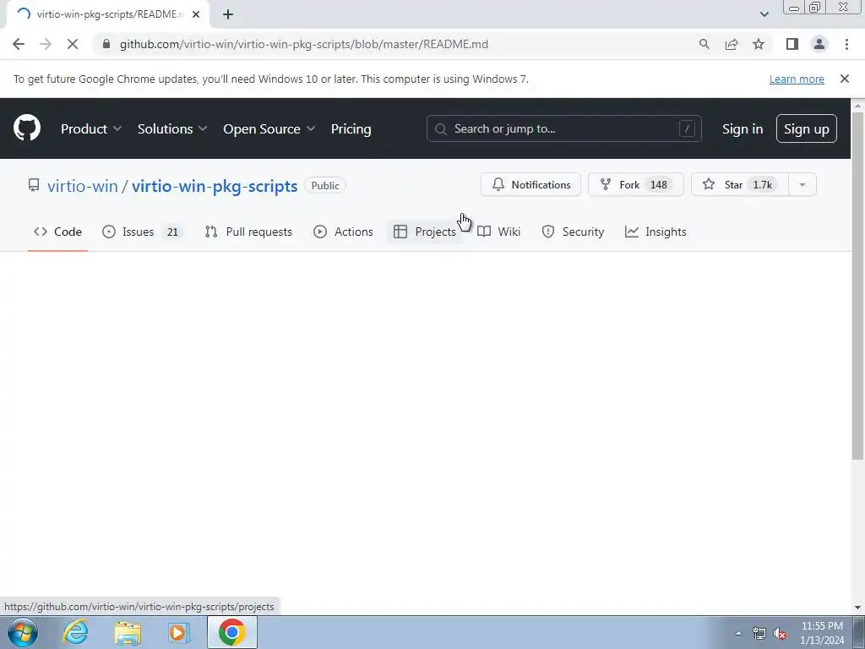Open the virtio-win owner link
This screenshot has width=865, height=649.
point(83,186)
